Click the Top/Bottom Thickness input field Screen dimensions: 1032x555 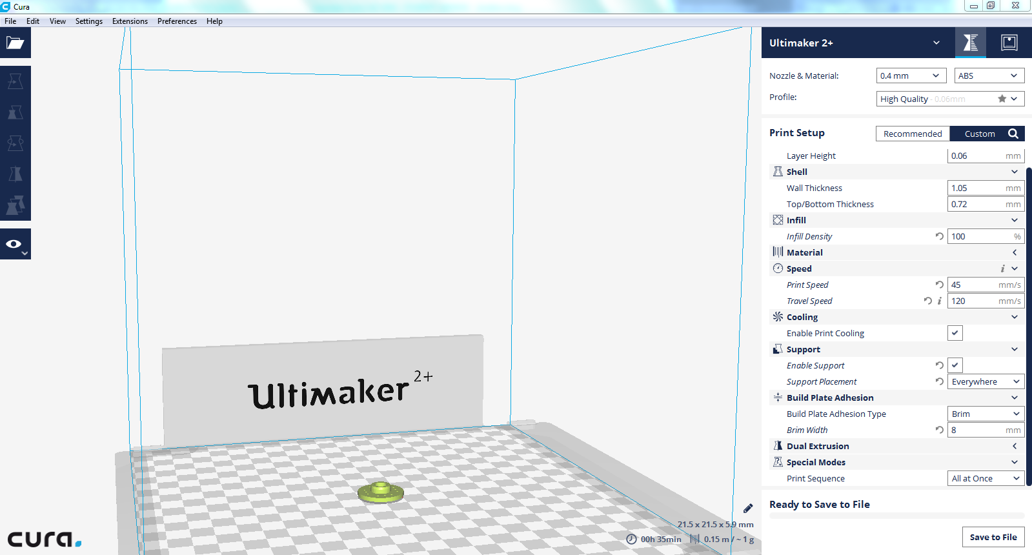click(x=986, y=204)
